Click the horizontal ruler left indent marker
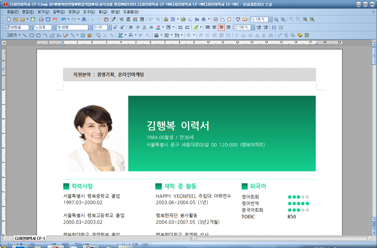The width and height of the screenshot is (377, 248). coord(63,43)
